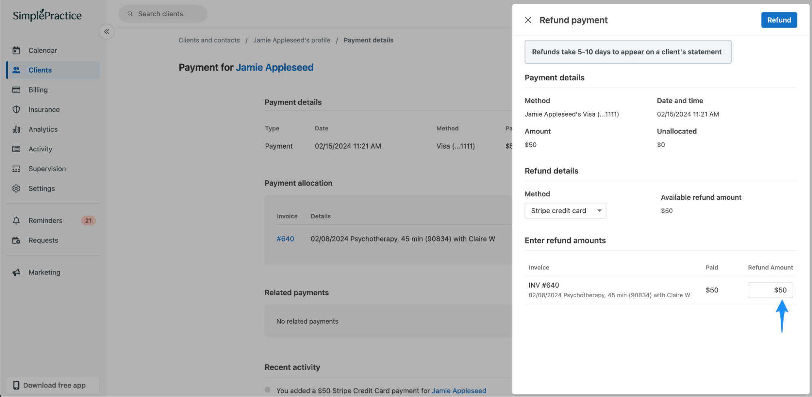Click the Search clients field
Screen dimensions: 812x397
[x=163, y=14]
